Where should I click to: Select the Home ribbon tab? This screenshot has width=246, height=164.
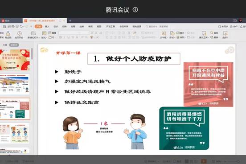pos(38,27)
